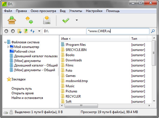Open the Утилиты menu
This screenshot has height=118, width=159.
[x=76, y=11]
